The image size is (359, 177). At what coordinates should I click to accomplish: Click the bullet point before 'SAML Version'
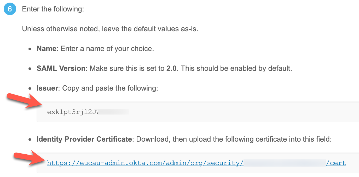pyautogui.click(x=31, y=69)
